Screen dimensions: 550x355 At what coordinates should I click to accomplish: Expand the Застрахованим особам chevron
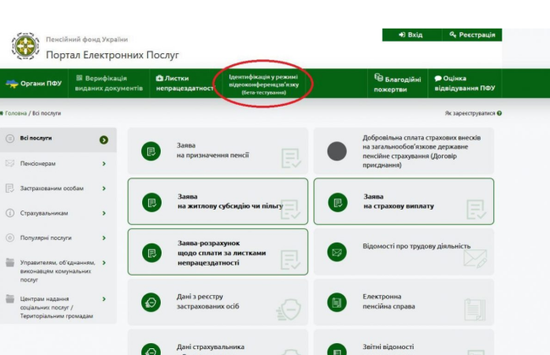[x=104, y=188]
